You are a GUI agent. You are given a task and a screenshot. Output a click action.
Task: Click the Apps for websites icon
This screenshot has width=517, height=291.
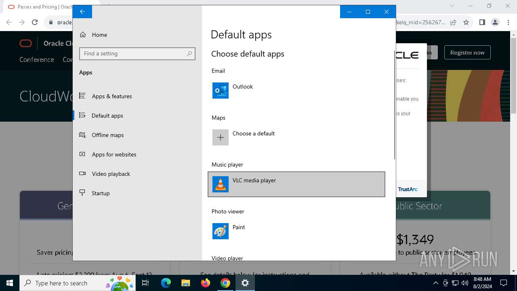(82, 154)
